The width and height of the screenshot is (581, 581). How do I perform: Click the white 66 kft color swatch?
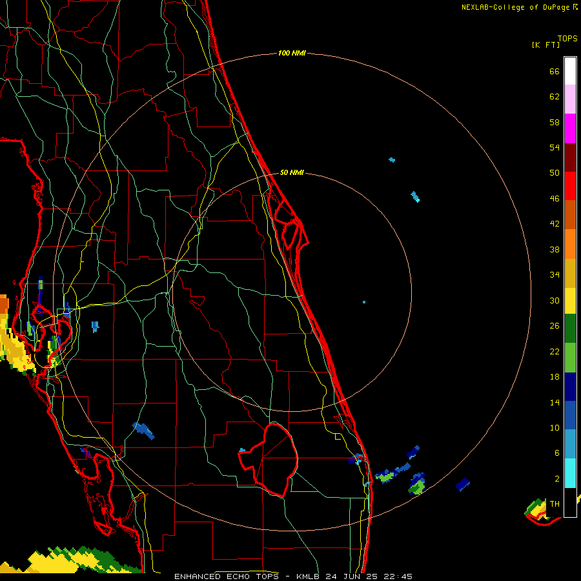tap(570, 71)
